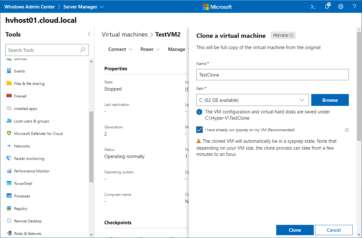Expand the Server Manager dropdown
The height and width of the screenshot is (238, 362).
point(83,7)
